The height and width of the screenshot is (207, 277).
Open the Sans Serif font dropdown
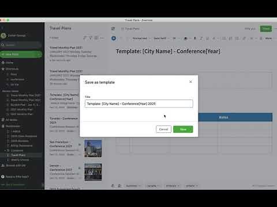tap(161, 39)
